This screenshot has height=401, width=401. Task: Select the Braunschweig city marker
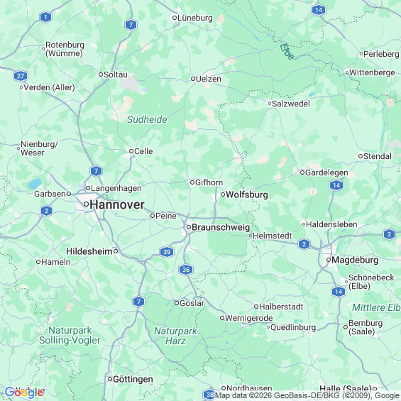(x=189, y=227)
